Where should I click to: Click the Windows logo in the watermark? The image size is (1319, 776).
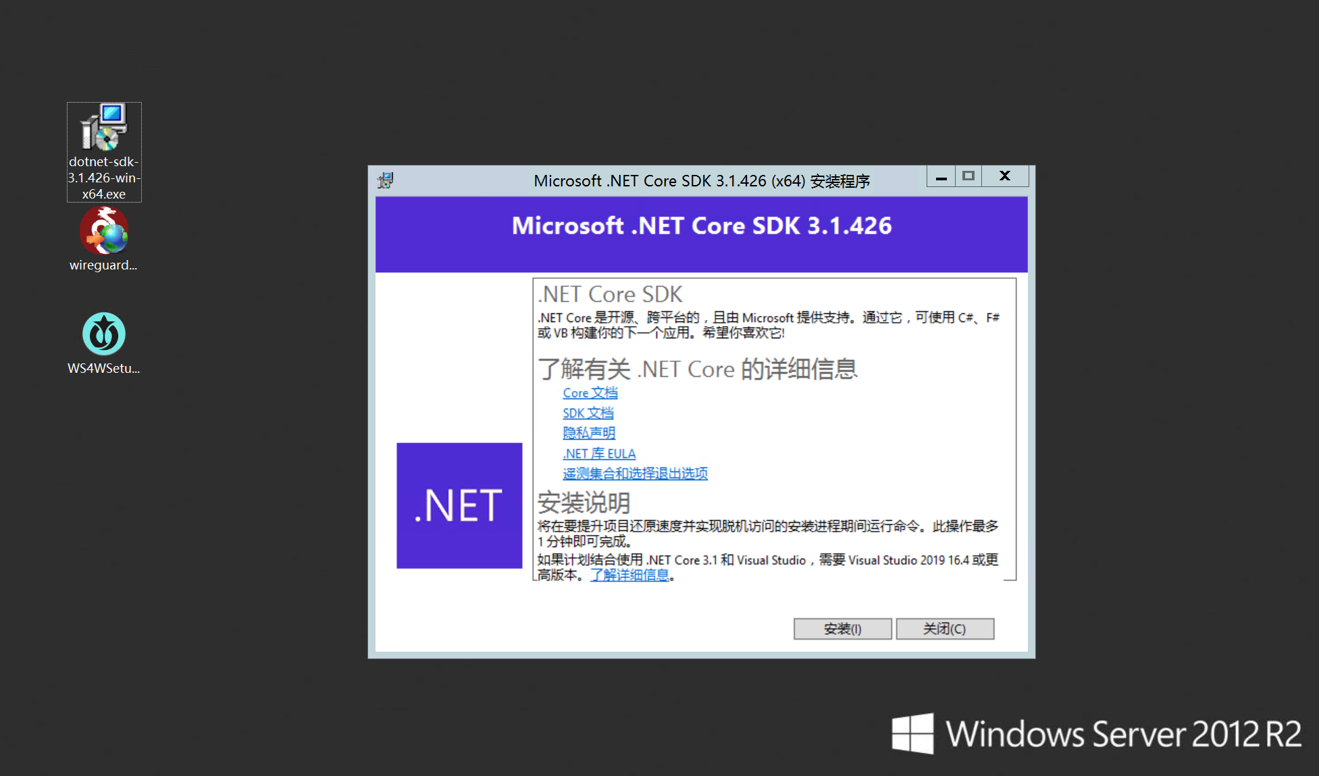(912, 733)
